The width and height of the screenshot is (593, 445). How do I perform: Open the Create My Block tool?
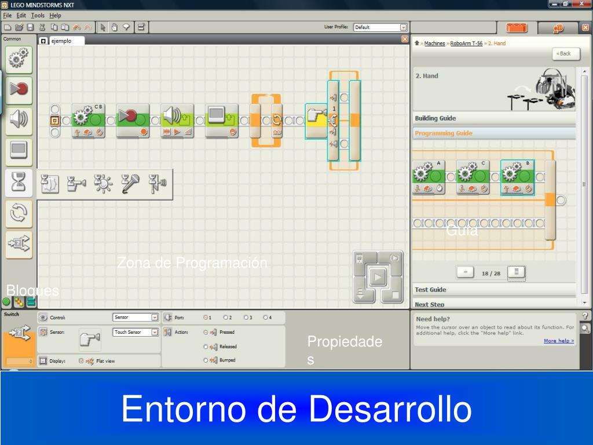click(x=141, y=27)
